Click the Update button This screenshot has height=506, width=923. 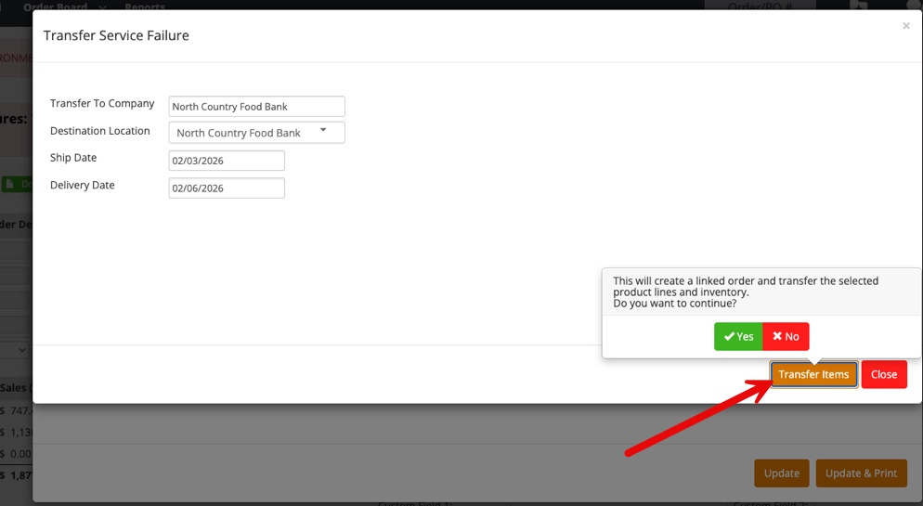click(x=781, y=474)
